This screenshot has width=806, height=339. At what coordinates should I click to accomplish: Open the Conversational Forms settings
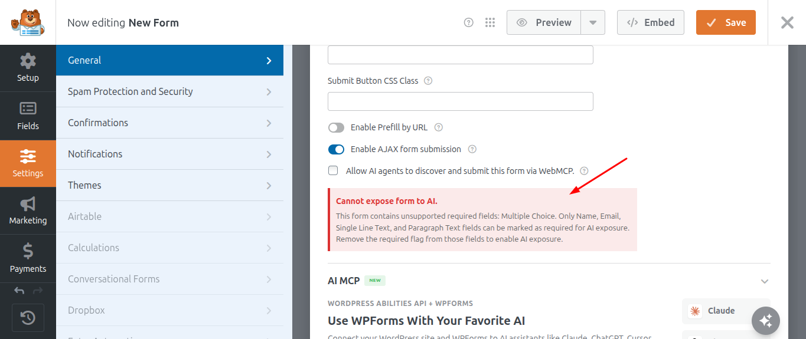(169, 279)
